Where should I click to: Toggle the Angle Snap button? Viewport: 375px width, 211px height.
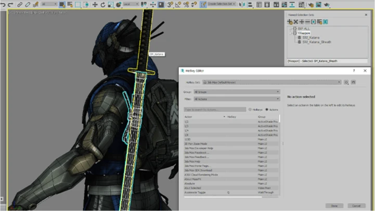click(178, 4)
